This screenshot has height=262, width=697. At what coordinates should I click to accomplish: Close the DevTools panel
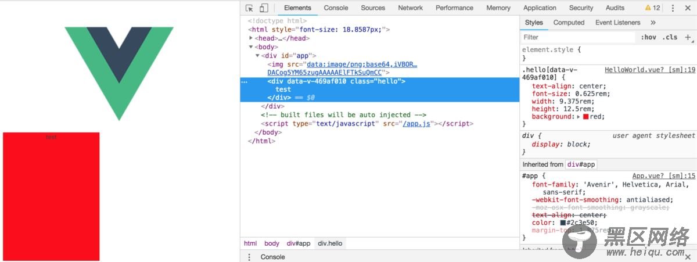tap(688, 8)
